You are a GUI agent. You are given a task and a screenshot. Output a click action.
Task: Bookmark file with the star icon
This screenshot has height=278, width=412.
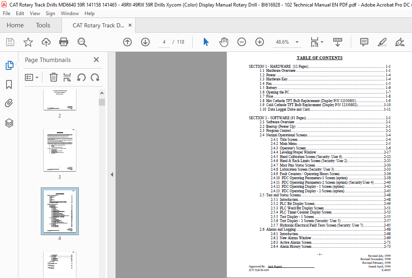pos(28,42)
